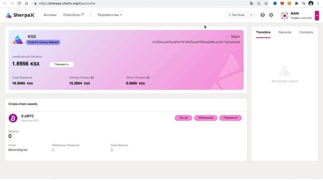Open the blue circular extension icon
The height and width of the screenshot is (181, 323).
click(x=275, y=4)
